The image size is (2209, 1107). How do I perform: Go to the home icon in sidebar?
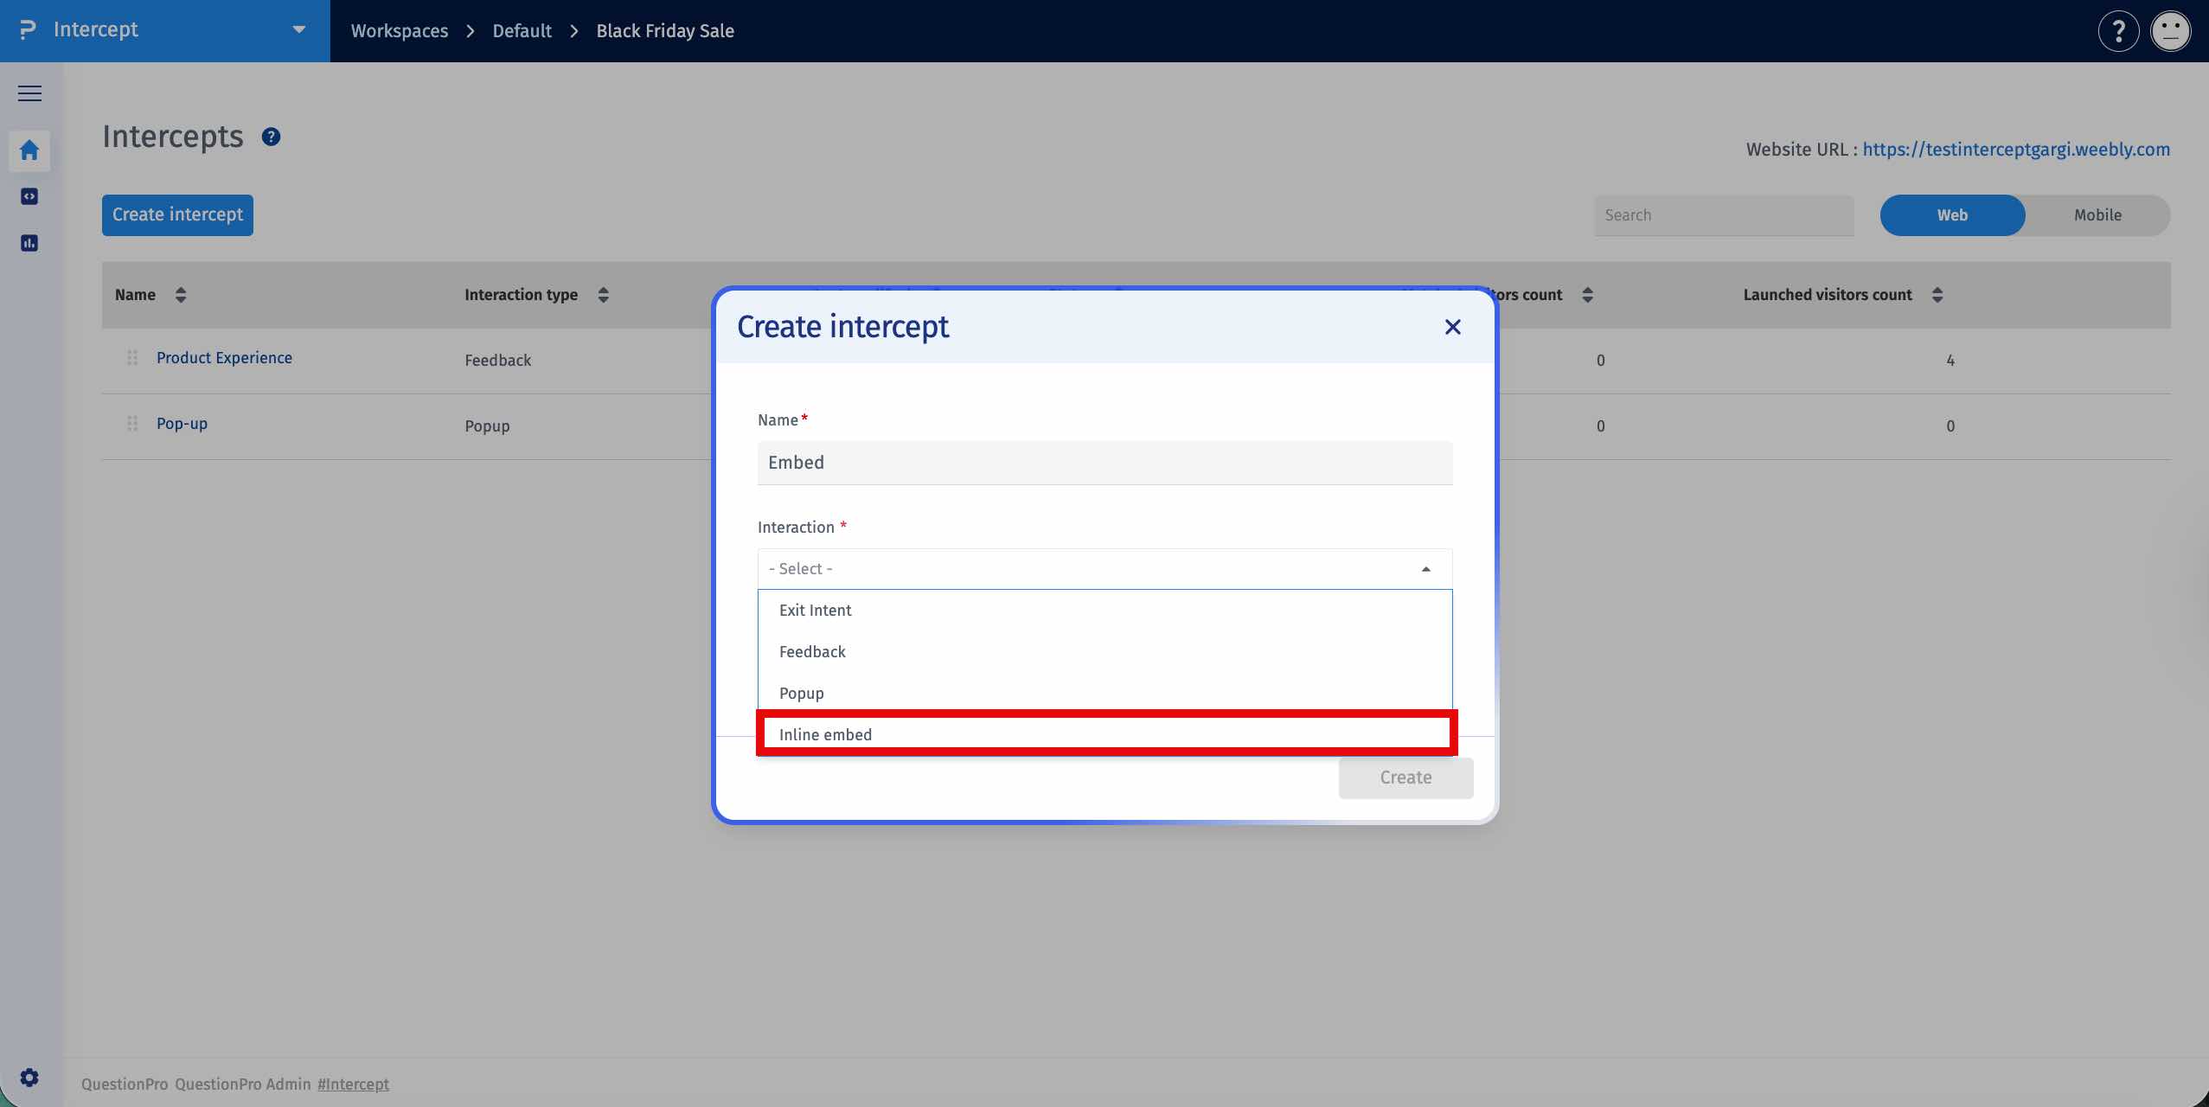29,150
